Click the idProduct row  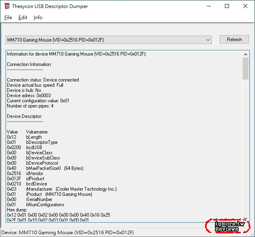point(26,179)
